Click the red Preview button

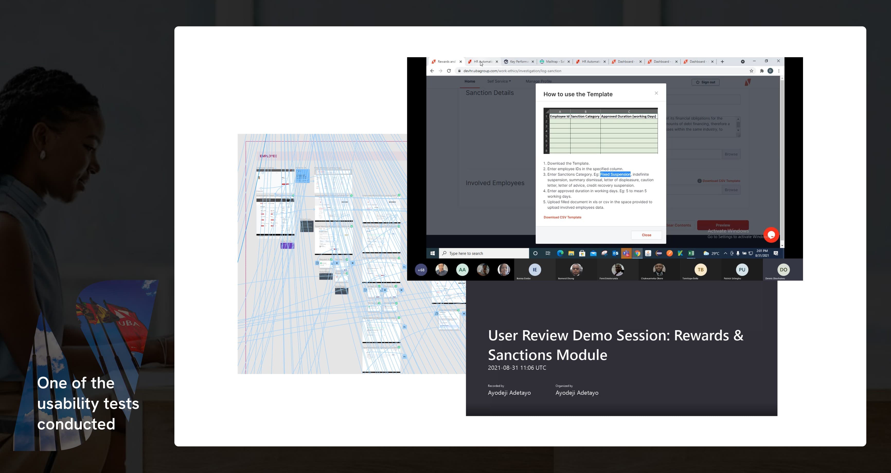[723, 225]
